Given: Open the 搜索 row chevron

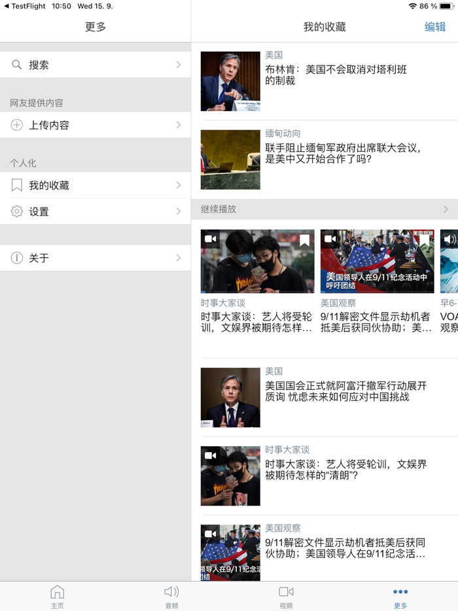Looking at the screenshot, I should [179, 65].
